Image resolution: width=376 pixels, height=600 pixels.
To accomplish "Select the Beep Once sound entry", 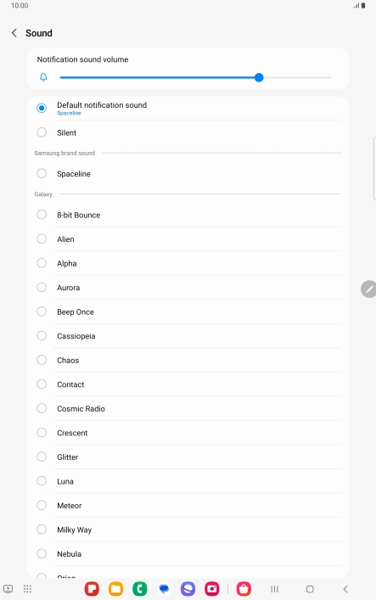I will pyautogui.click(x=188, y=311).
